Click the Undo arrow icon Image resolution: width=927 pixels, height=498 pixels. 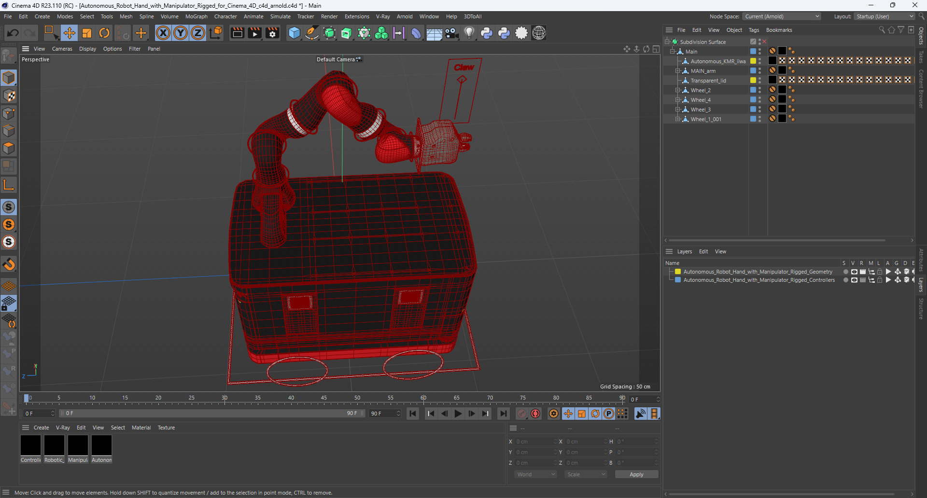point(13,33)
